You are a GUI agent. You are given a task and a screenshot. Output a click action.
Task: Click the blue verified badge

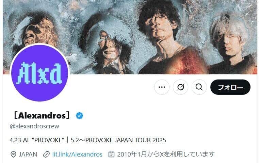coord(79,115)
